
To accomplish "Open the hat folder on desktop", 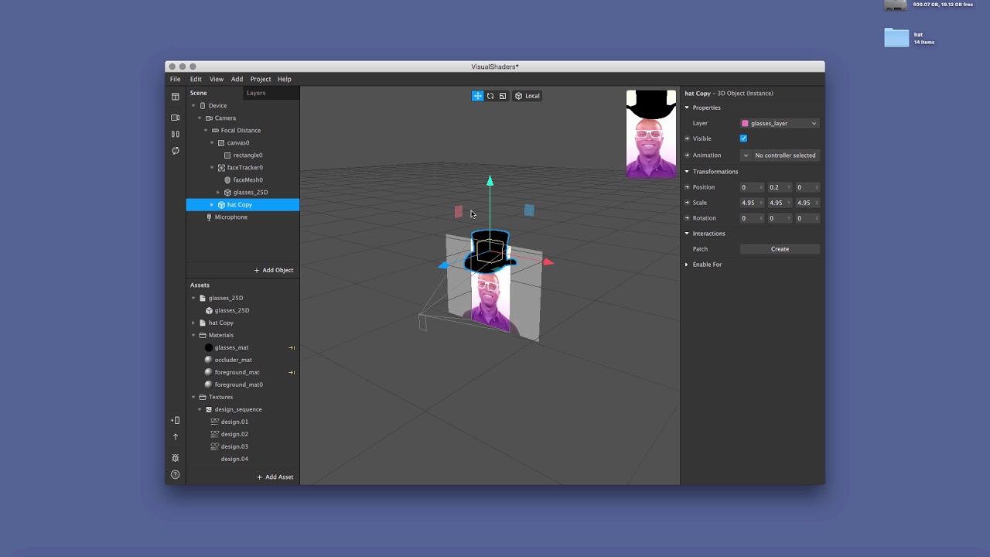I will (897, 38).
